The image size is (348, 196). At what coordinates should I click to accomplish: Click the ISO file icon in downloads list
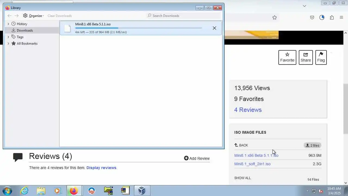[67, 28]
